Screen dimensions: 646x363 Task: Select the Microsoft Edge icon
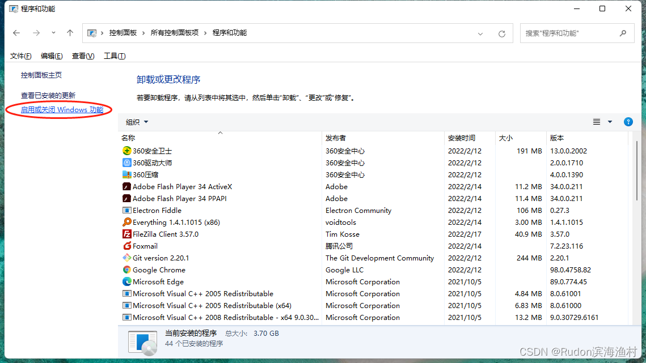coord(127,282)
